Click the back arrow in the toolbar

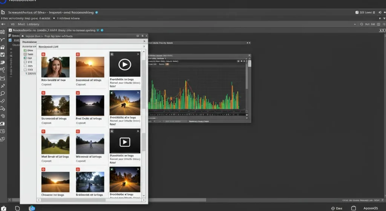click(3, 24)
